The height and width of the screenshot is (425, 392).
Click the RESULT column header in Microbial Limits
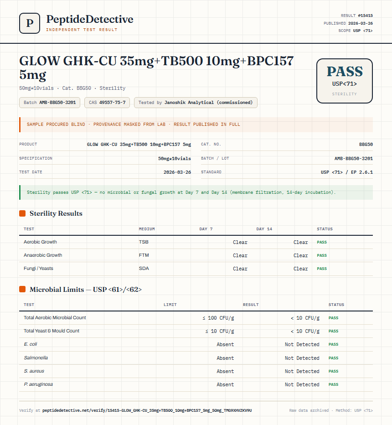pos(251,305)
